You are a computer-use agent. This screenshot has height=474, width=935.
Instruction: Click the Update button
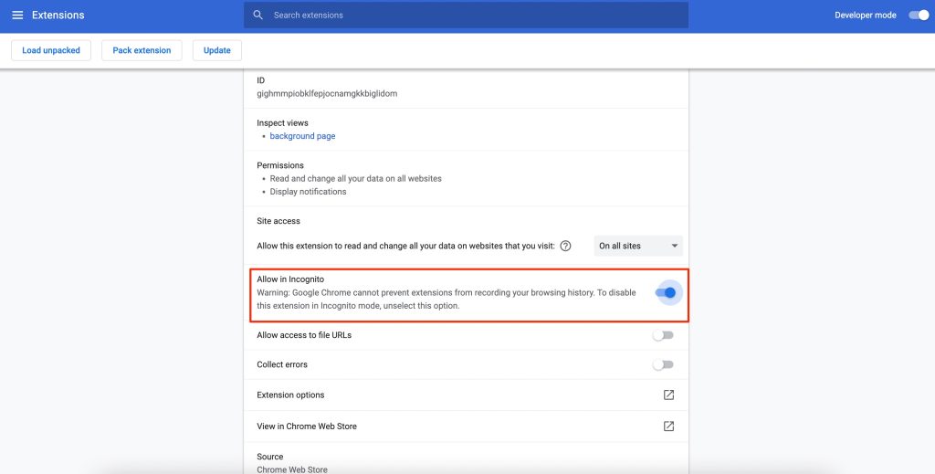click(217, 50)
